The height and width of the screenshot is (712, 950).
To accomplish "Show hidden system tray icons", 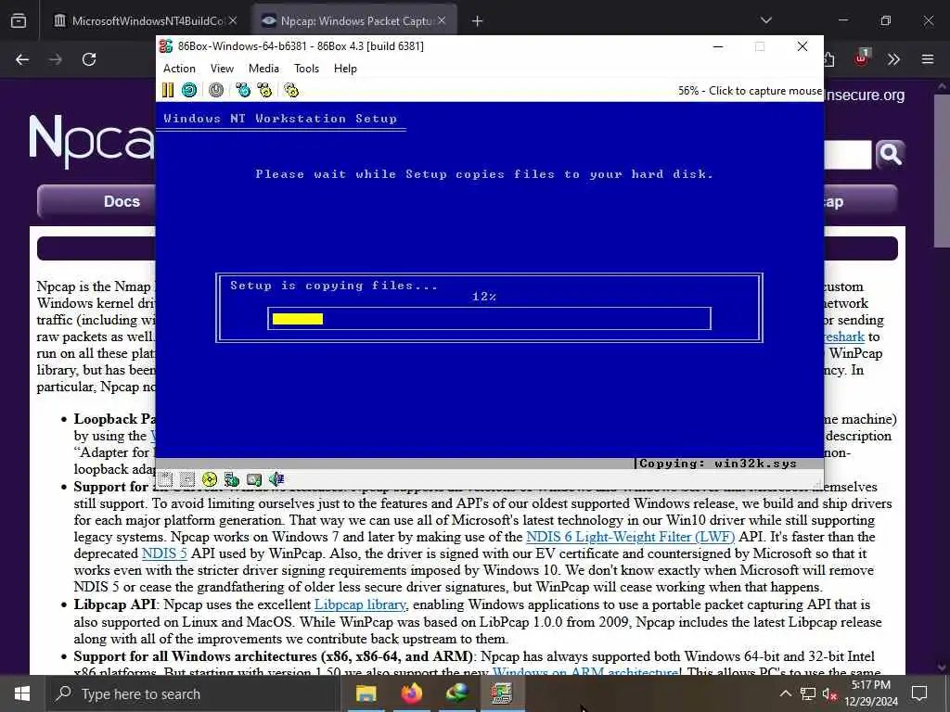I will click(x=785, y=693).
